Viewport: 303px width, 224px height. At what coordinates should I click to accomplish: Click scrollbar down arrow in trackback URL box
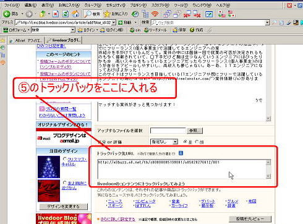(268, 176)
